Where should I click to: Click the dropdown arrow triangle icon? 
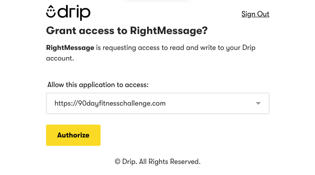pos(258,103)
